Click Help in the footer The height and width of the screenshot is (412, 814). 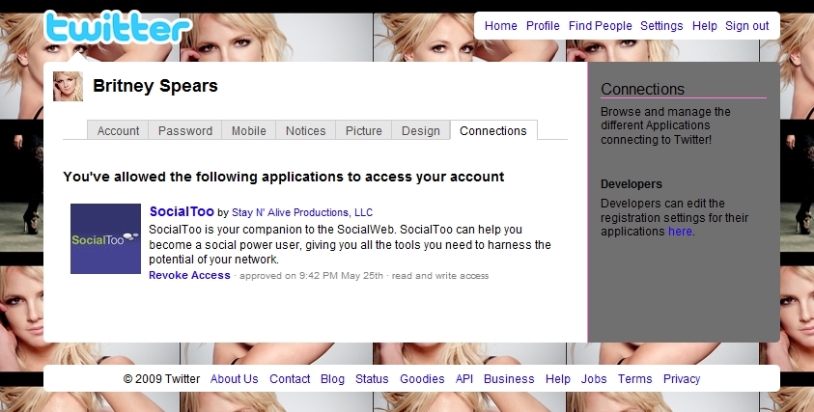(x=557, y=379)
